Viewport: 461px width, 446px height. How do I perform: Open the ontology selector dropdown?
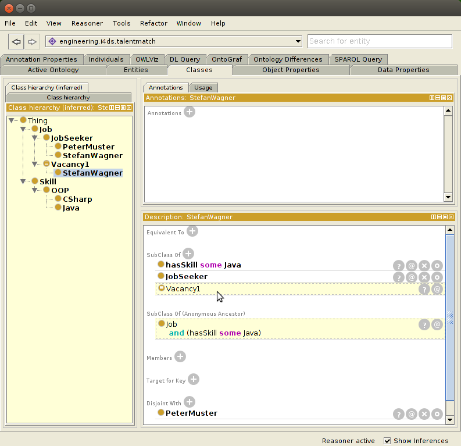298,41
